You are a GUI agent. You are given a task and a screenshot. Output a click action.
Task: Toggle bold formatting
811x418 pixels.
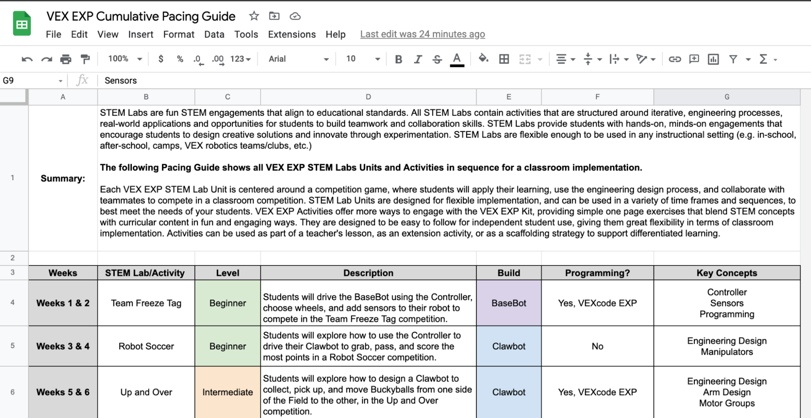coord(398,59)
